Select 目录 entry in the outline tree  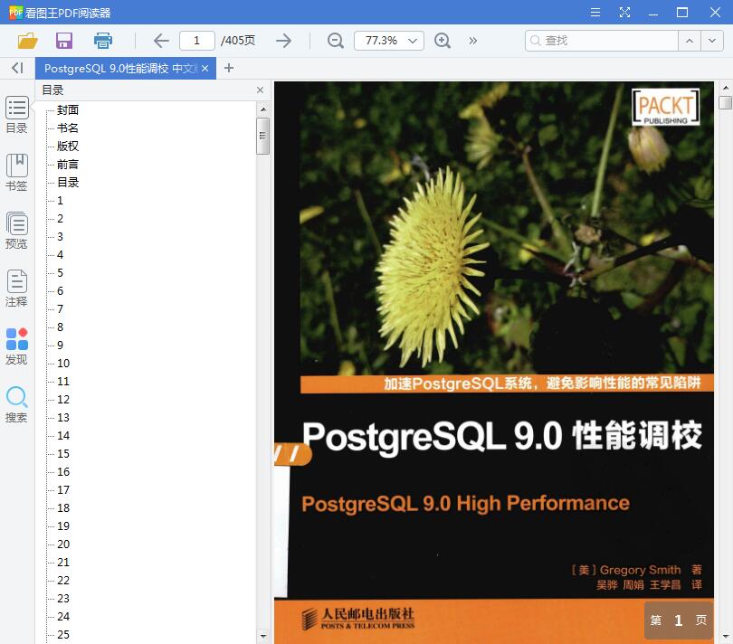(x=68, y=183)
